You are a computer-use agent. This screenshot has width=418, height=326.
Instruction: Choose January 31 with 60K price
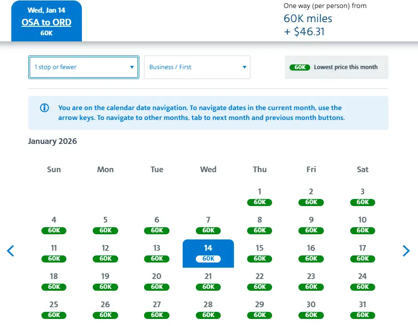[362, 310]
